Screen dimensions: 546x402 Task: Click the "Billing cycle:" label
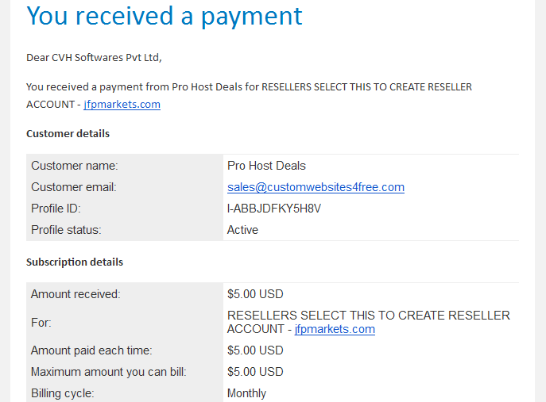click(62, 393)
